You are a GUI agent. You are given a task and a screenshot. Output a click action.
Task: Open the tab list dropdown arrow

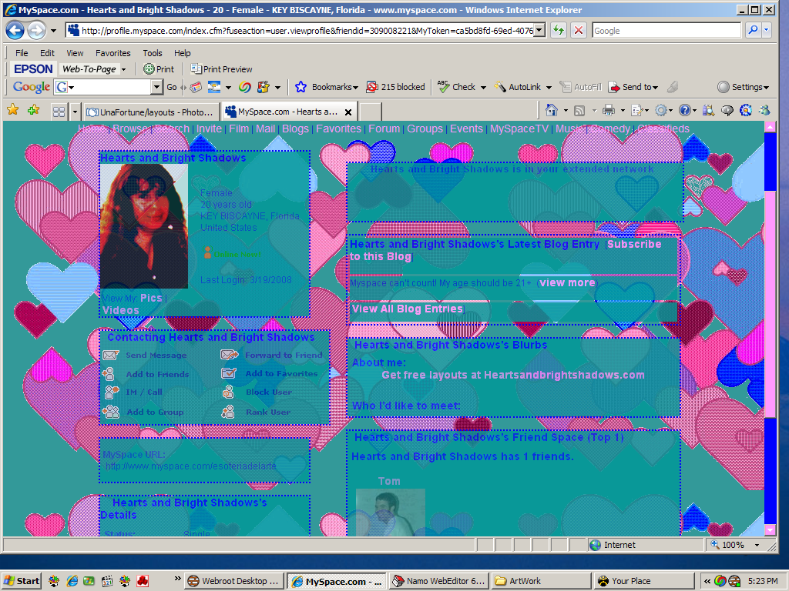tap(75, 112)
